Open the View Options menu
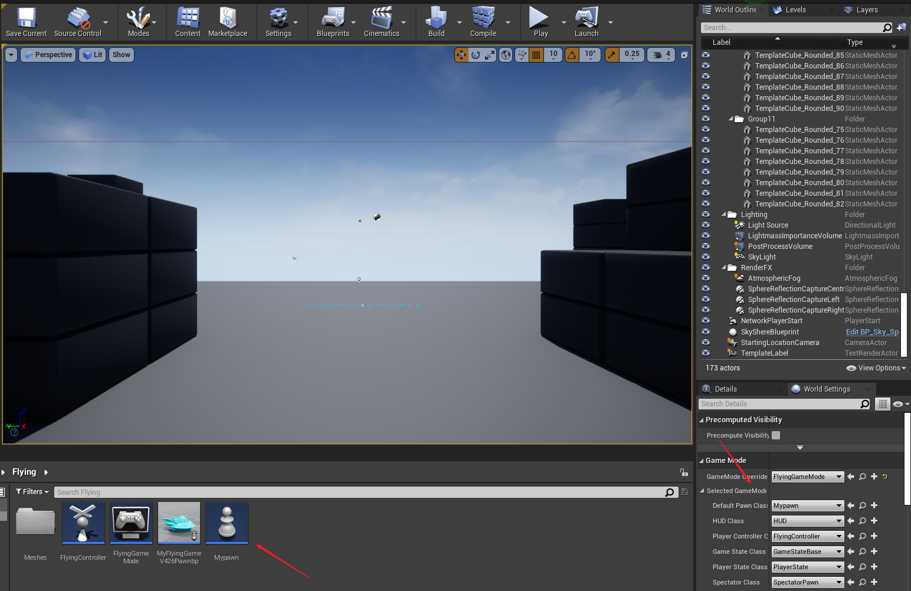Viewport: 911px width, 591px height. [x=876, y=368]
